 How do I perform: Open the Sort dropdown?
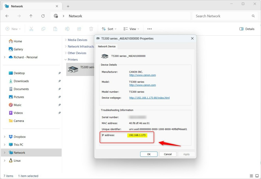pyautogui.click(x=109, y=29)
